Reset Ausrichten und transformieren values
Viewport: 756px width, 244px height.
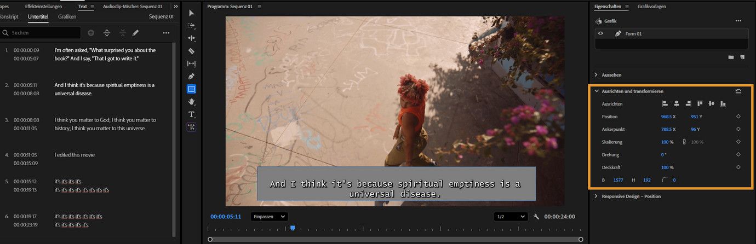pyautogui.click(x=738, y=91)
